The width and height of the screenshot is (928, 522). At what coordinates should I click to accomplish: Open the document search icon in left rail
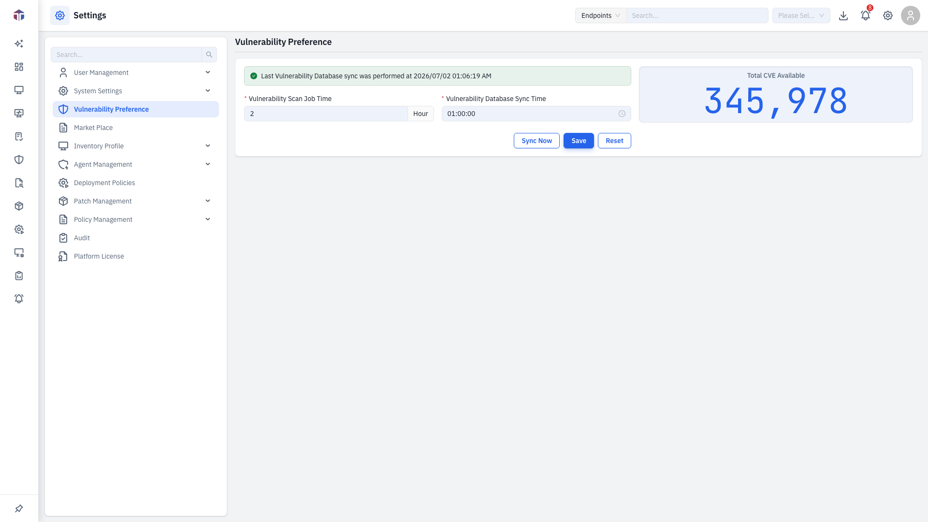[x=19, y=183]
